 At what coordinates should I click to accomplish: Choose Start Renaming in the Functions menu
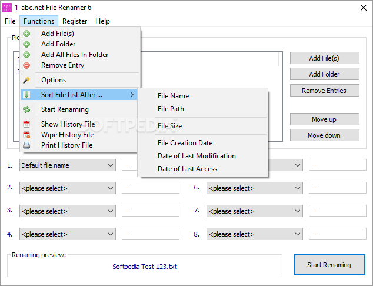[79, 109]
